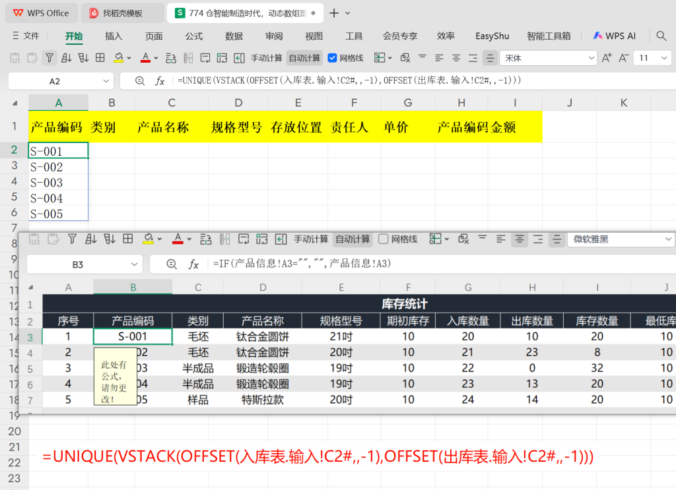The height and width of the screenshot is (490, 676).
Task: Click the search magnifier icon at top right
Action: (661, 36)
